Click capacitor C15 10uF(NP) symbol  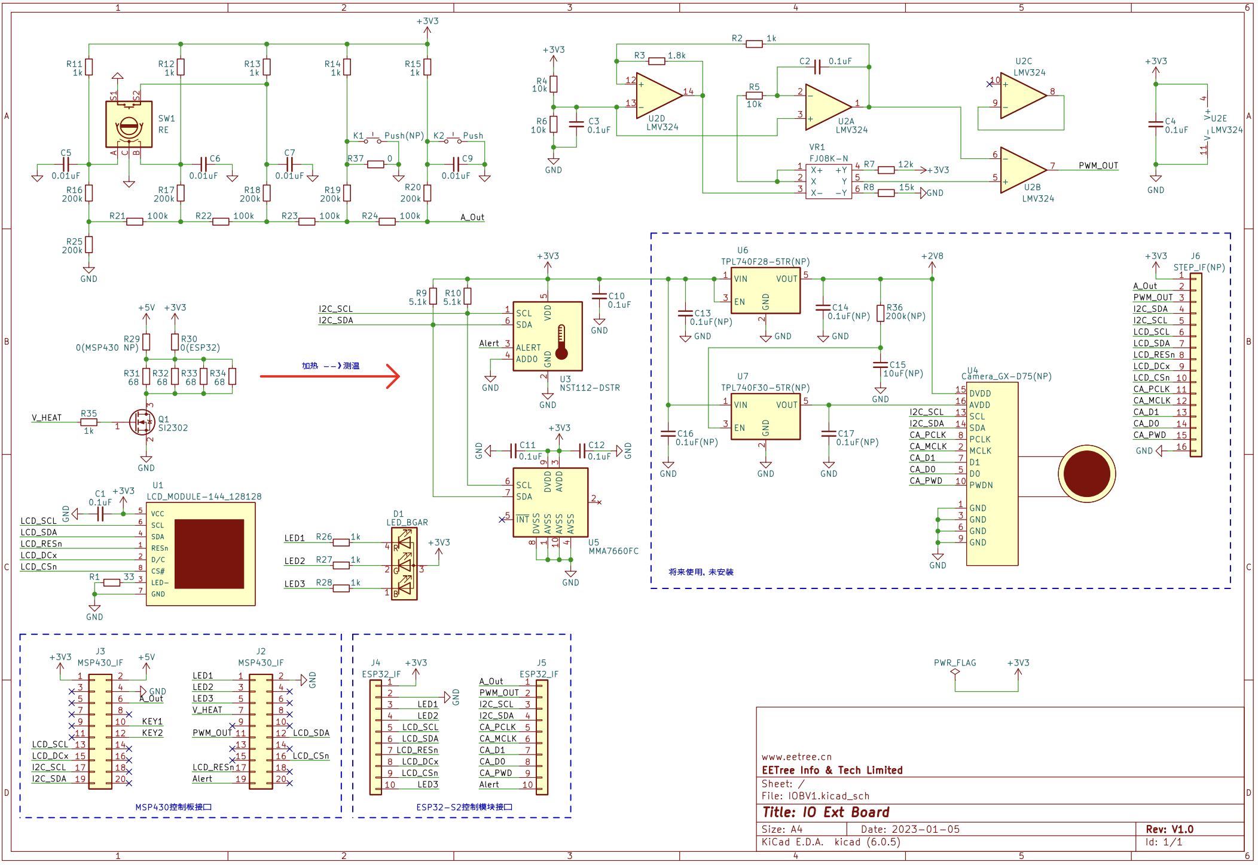coord(880,364)
